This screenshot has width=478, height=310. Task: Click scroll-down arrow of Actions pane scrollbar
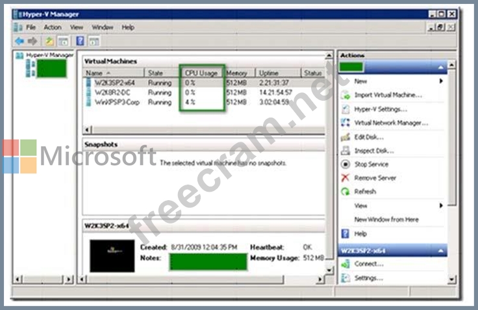pyautogui.click(x=451, y=279)
